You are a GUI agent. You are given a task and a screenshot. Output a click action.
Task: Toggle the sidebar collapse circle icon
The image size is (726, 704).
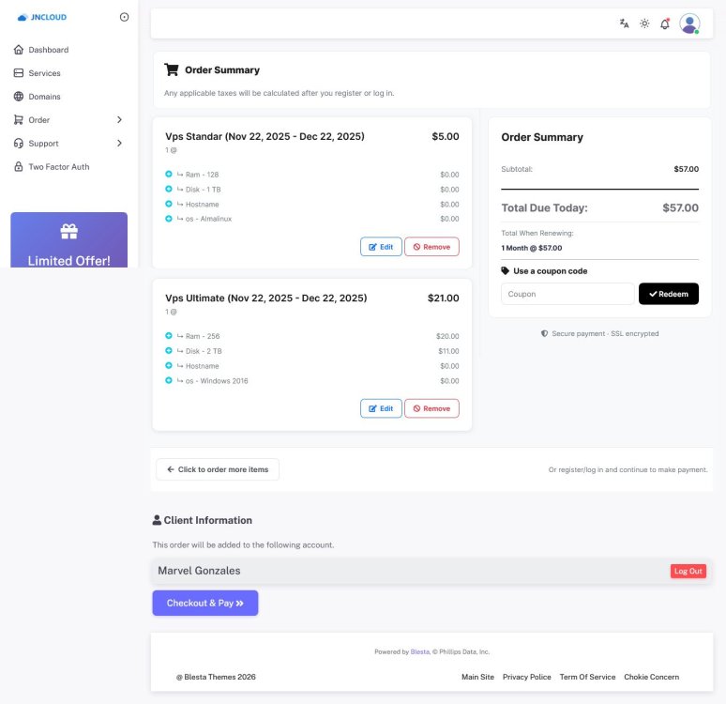(x=125, y=17)
